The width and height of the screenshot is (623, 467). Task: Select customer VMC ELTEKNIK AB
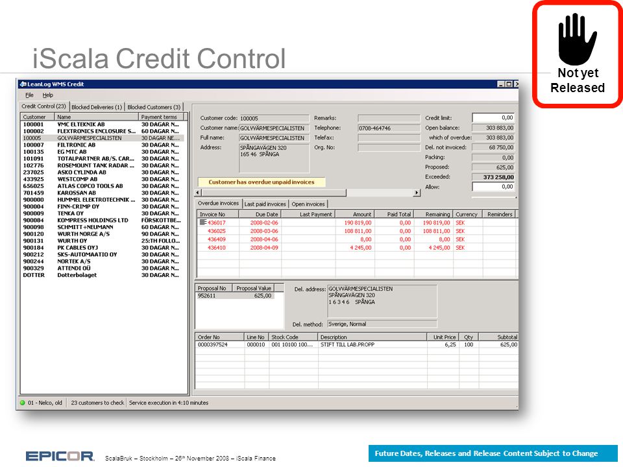click(103, 125)
